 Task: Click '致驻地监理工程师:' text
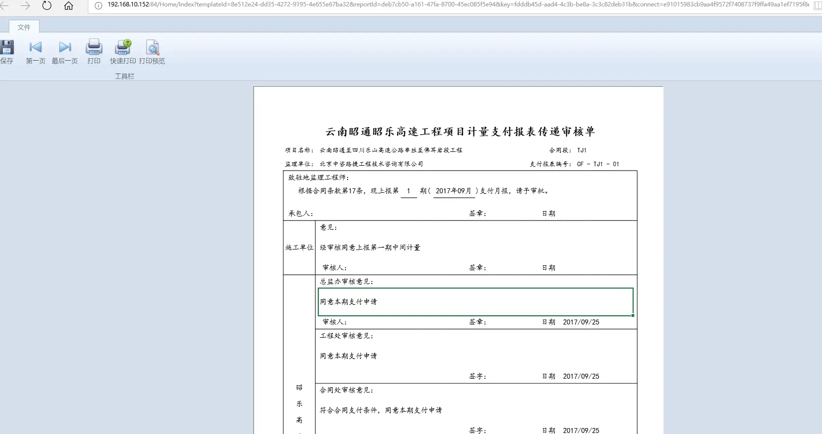(319, 178)
